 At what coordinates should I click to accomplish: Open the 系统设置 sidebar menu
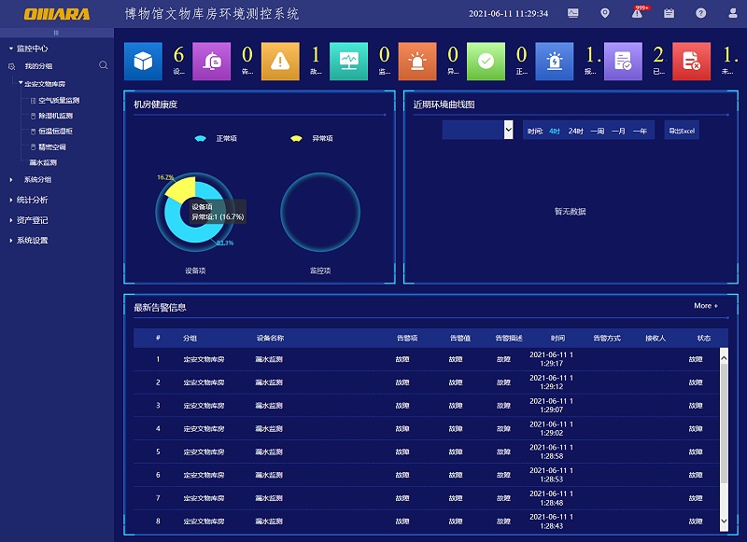tap(32, 241)
